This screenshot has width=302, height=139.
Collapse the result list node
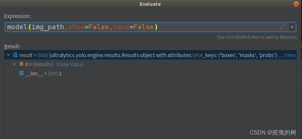click(x=8, y=55)
